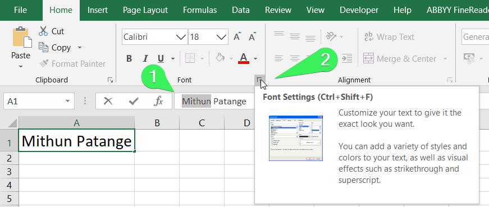Viewport: 489px width, 207px height.
Task: Increase font size with the larger A
Action: pyautogui.click(x=237, y=36)
